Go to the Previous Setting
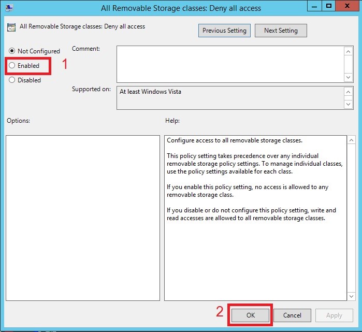This screenshot has height=332, width=362. [225, 31]
